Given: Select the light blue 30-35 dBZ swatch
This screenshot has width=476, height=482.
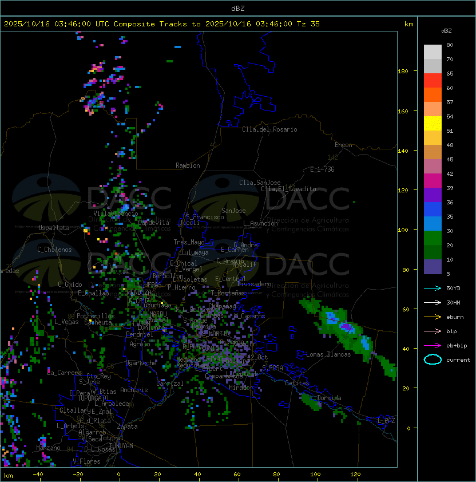Looking at the screenshot, I should [433, 224].
